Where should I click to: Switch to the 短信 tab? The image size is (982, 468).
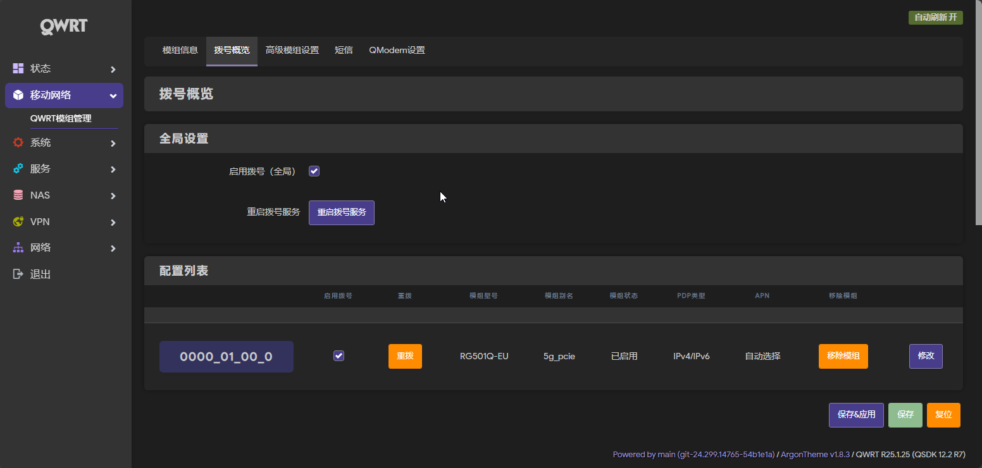344,49
